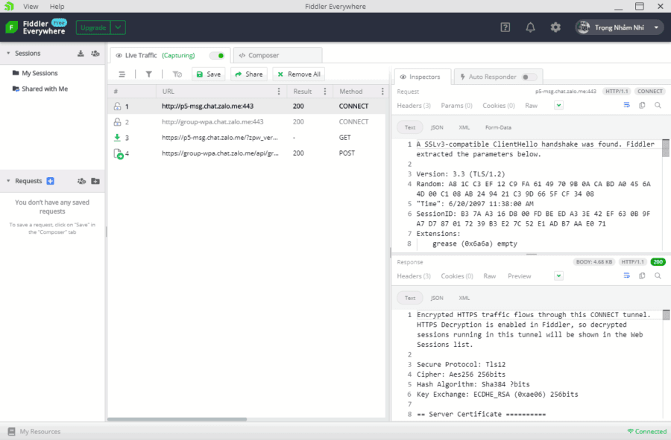
Task: Expand Request tabs dropdown
Action: [x=558, y=105]
